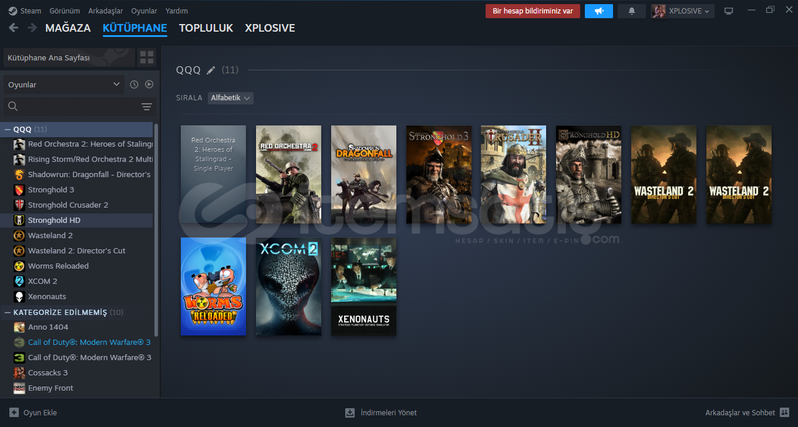Screen dimensions: 798x427
Task: Click the downloads arrow icon
Action: click(x=350, y=412)
